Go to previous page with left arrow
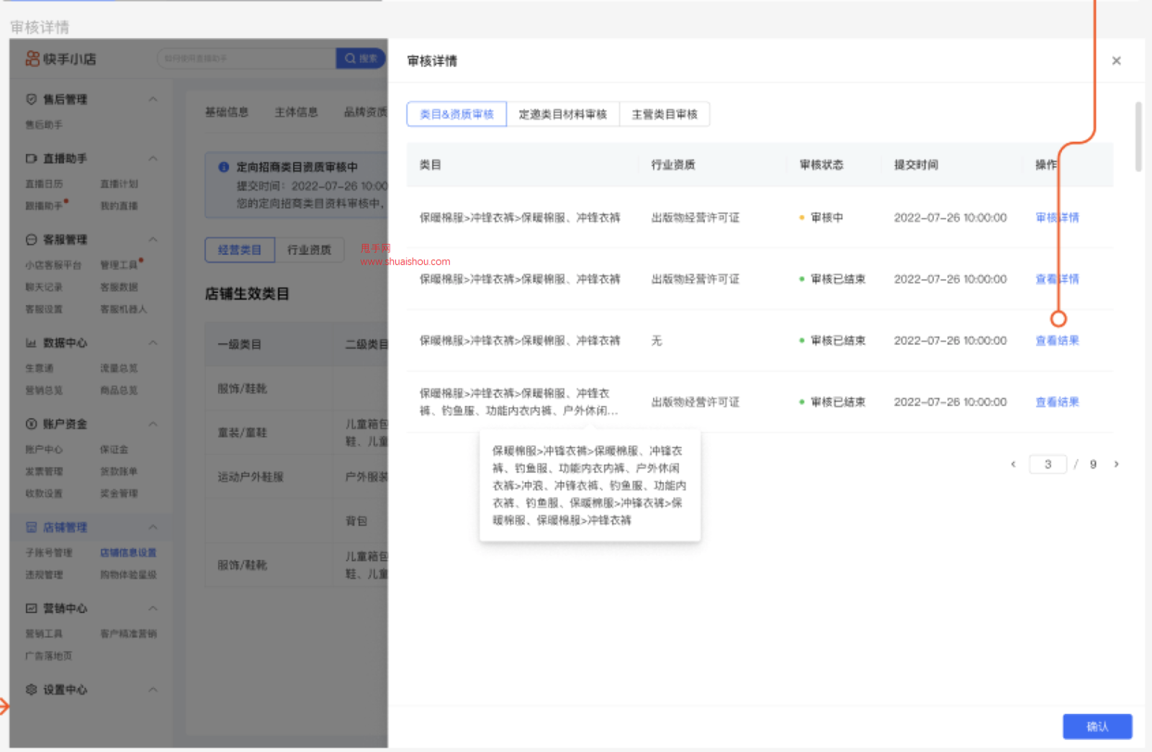1152x752 pixels. [1013, 464]
